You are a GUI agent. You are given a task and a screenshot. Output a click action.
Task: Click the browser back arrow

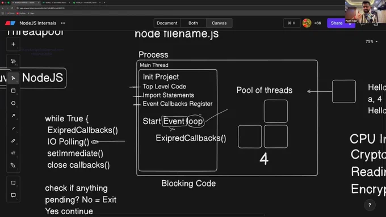pos(3,8)
